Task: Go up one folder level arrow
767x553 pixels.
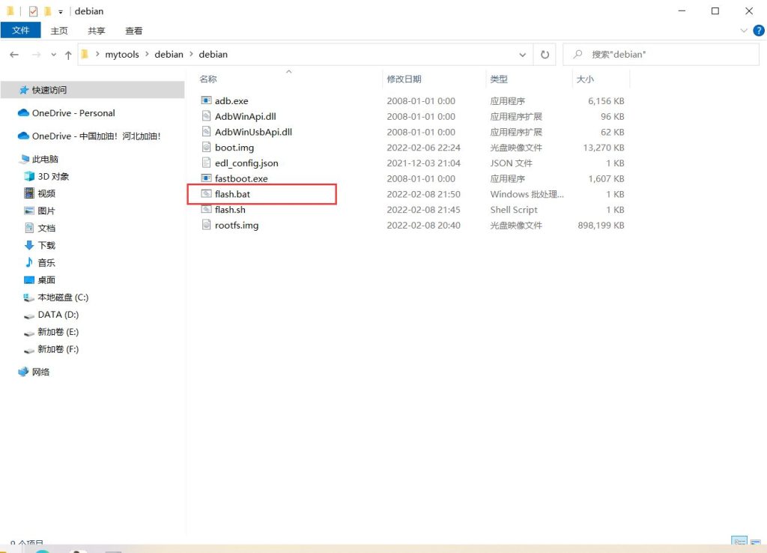Action: [68, 55]
